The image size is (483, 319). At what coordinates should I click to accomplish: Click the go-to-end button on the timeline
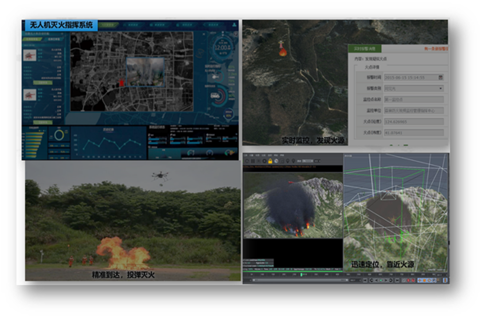click(397, 280)
